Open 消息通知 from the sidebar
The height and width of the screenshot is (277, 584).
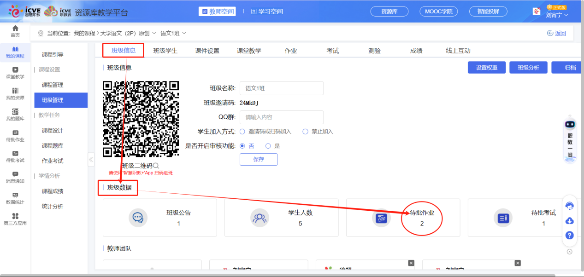(x=14, y=178)
